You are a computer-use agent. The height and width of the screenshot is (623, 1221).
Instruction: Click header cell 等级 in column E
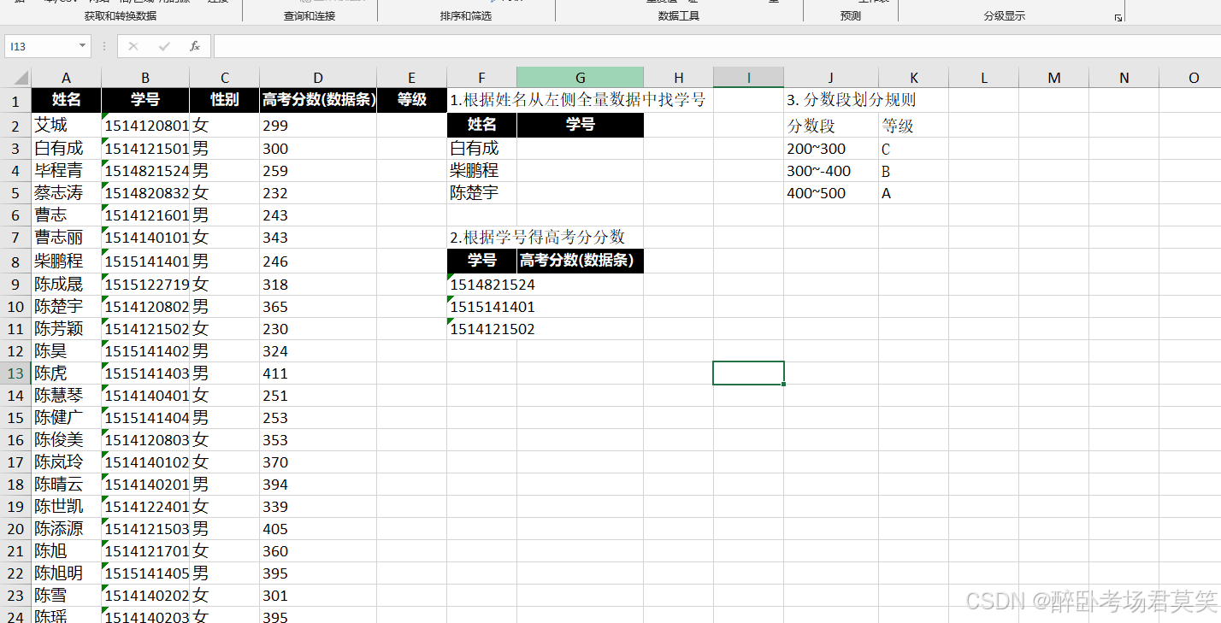pyautogui.click(x=412, y=100)
